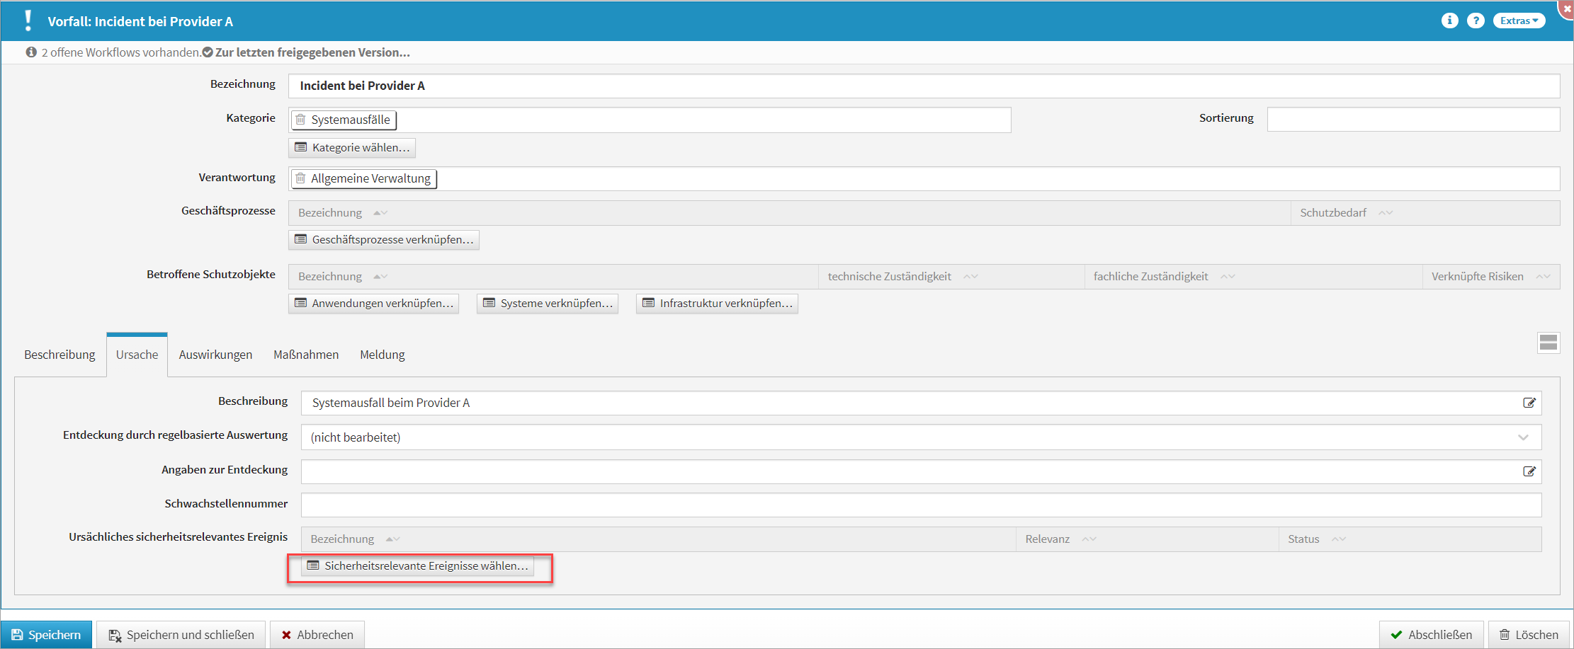Click into the Schwachstellennummer input field
The height and width of the screenshot is (649, 1574).
921,505
